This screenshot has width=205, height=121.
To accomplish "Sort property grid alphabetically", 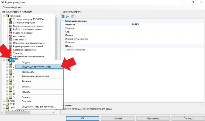I will click(x=67, y=16).
